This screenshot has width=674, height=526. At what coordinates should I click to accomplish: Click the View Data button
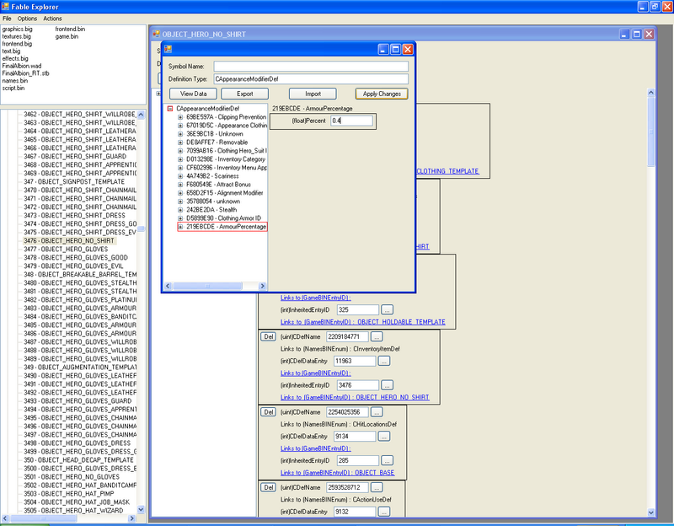194,94
